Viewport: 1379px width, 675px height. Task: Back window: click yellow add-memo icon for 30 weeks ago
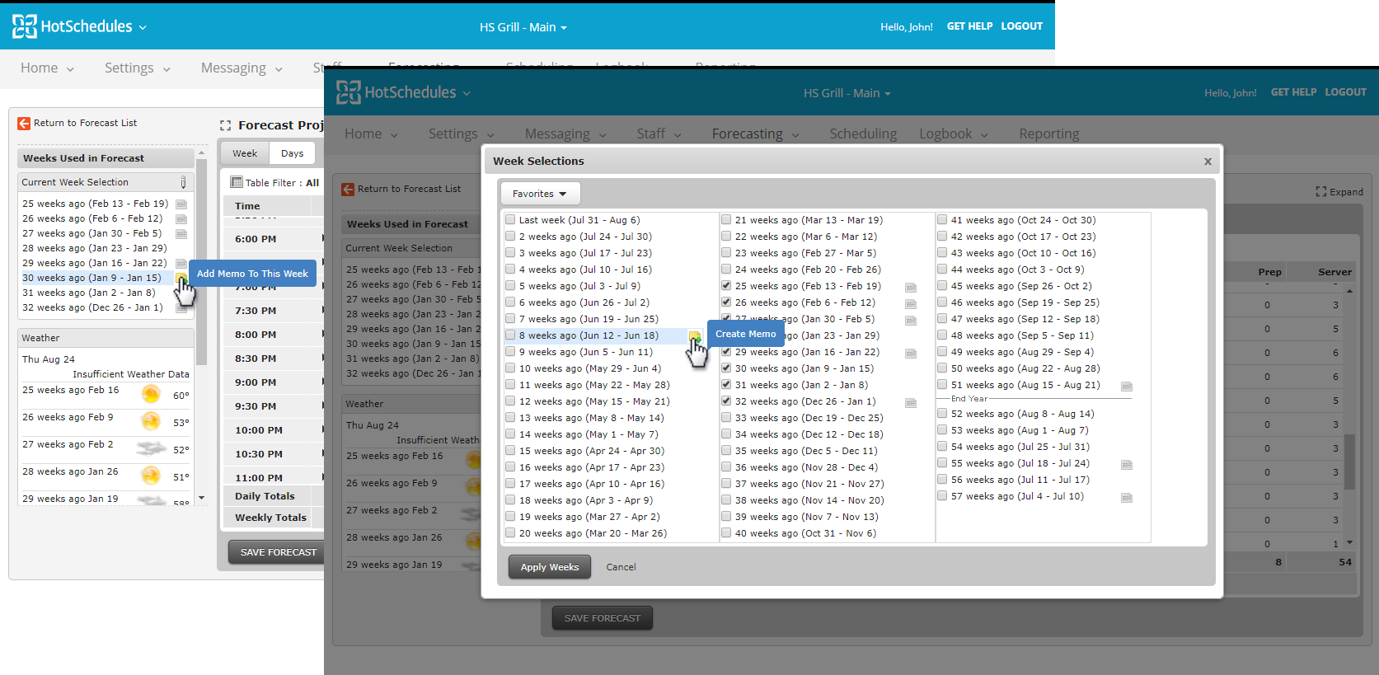click(x=181, y=279)
